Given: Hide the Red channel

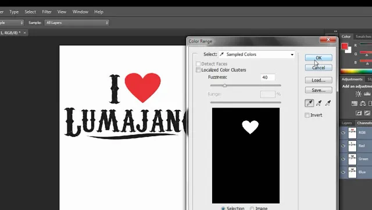Looking at the screenshot, I should click(x=343, y=145).
